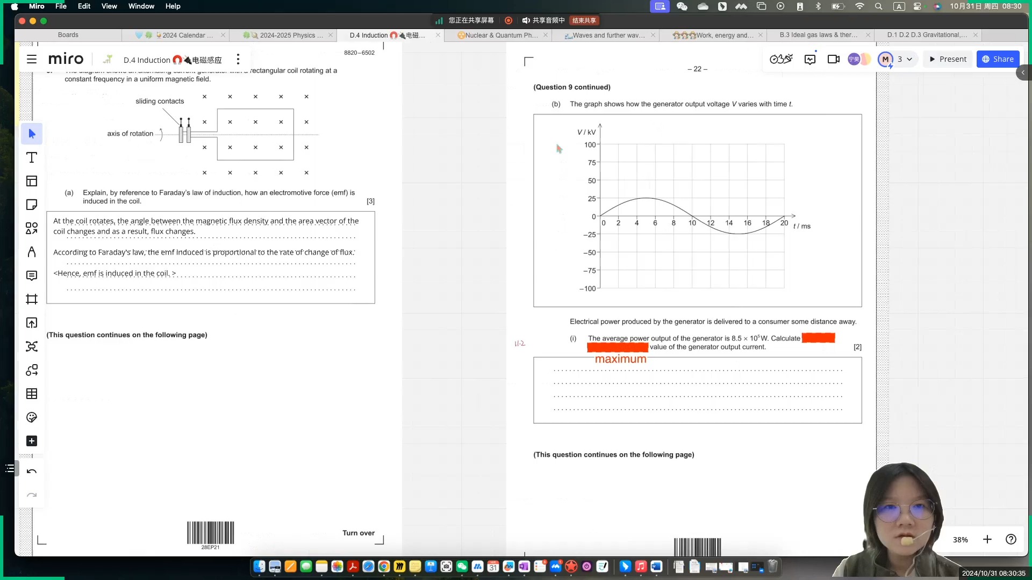Open the frames list panel
Image resolution: width=1032 pixels, height=580 pixels.
10,469
